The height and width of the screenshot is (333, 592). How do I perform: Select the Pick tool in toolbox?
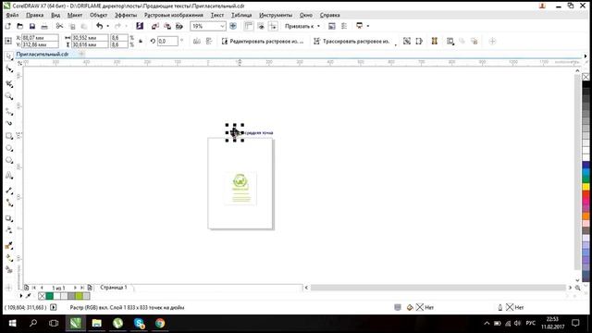coord(9,56)
